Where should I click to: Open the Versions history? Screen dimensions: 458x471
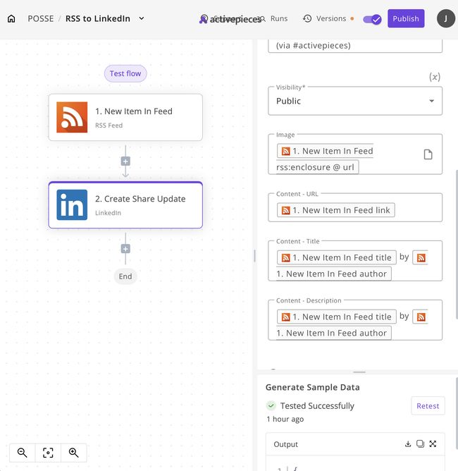[x=331, y=18]
